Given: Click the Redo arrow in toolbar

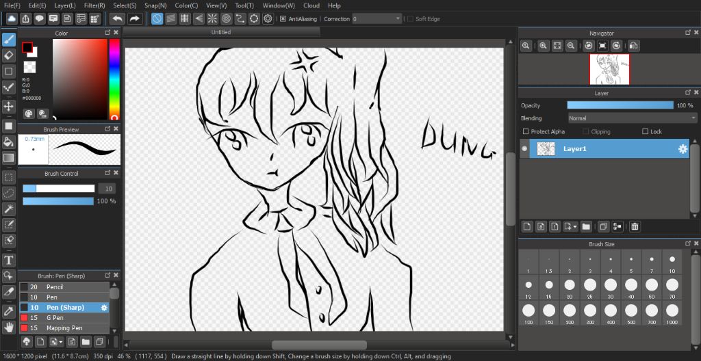Looking at the screenshot, I should [134, 18].
